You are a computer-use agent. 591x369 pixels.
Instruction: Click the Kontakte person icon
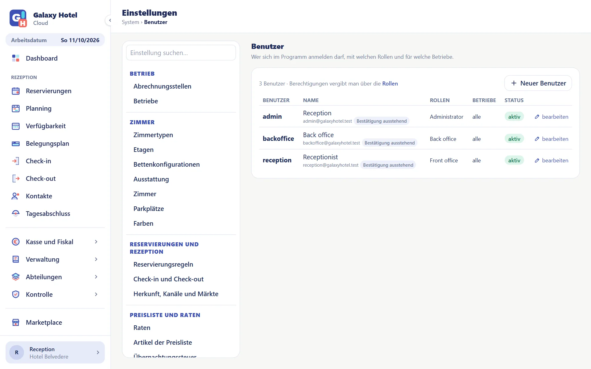click(16, 196)
